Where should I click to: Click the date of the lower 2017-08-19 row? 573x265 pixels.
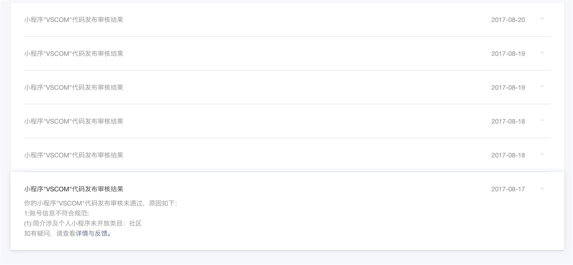coord(508,87)
